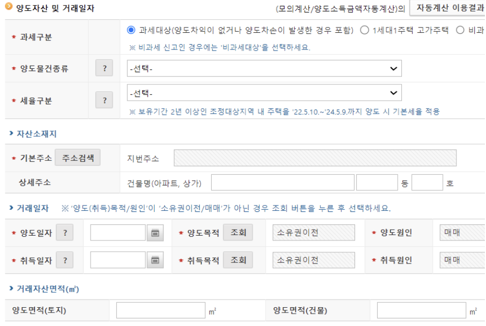Click the 양도일자 date input field
486x326 pixels.
click(x=118, y=233)
